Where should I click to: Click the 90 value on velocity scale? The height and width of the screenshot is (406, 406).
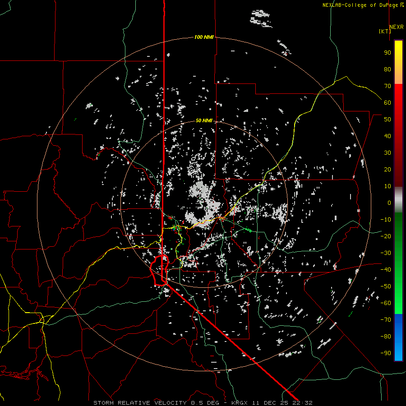[388, 53]
